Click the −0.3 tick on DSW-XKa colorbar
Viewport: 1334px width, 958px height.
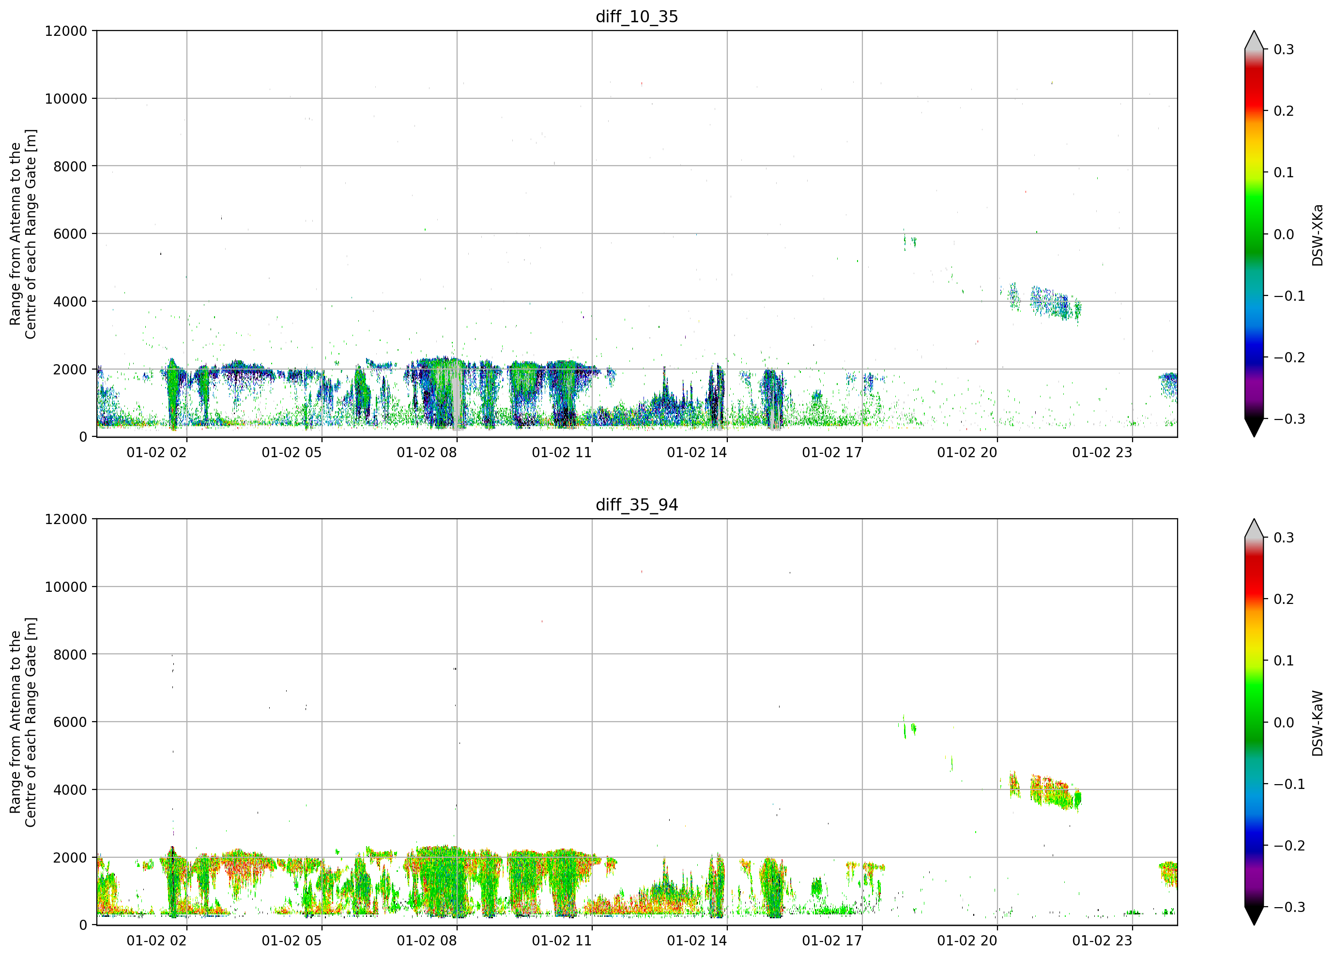[x=1289, y=419]
